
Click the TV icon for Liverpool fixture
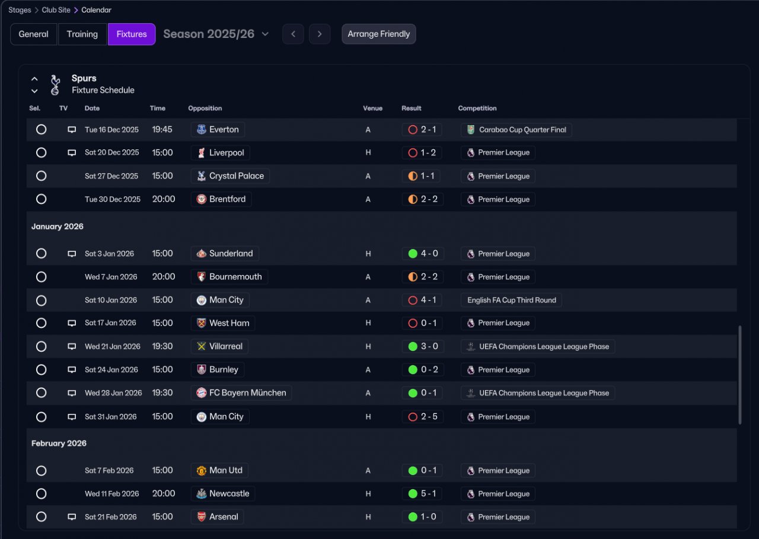coord(72,153)
